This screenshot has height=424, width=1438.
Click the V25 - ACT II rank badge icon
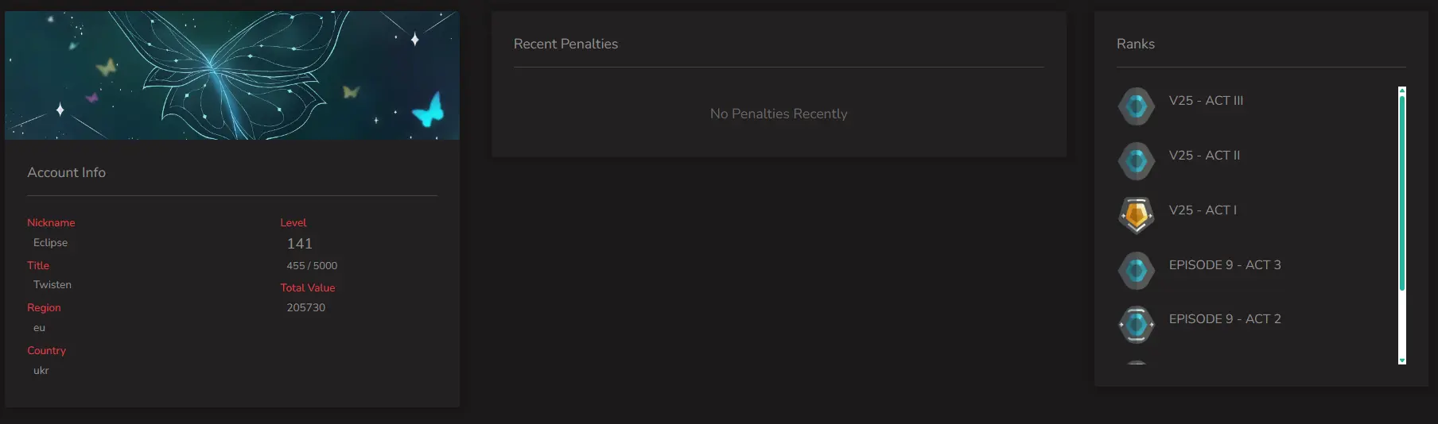point(1137,161)
